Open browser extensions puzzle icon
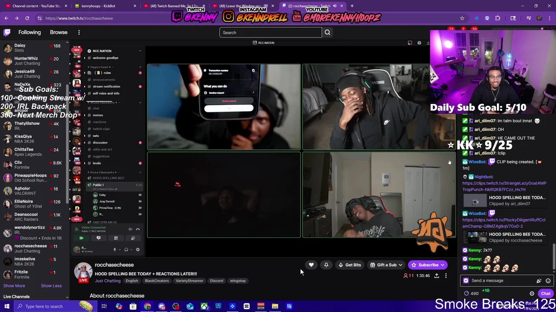This screenshot has height=312, width=556. [x=498, y=18]
